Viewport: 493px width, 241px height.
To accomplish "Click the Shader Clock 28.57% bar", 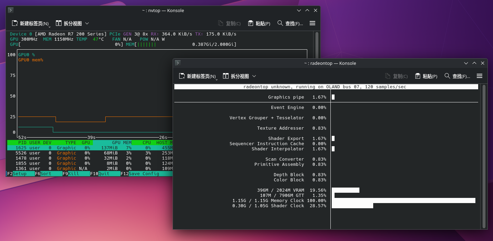I will [x=352, y=206].
